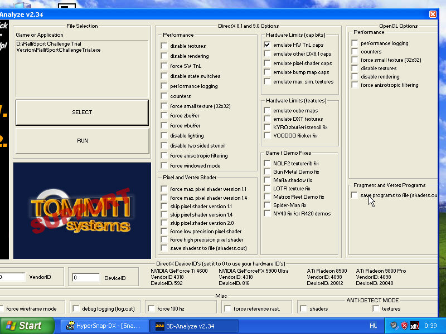Check force low precision pixel shader

pyautogui.click(x=164, y=231)
